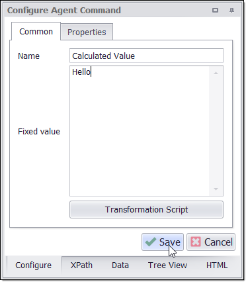This screenshot has height=284, width=248.
Task: Select the Common tab
Action: tap(36, 32)
